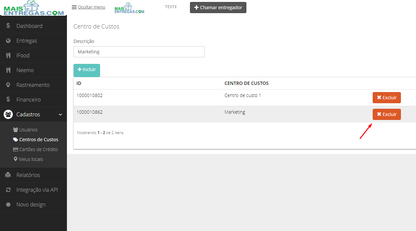Open the Neemo menu item

[x=33, y=70]
